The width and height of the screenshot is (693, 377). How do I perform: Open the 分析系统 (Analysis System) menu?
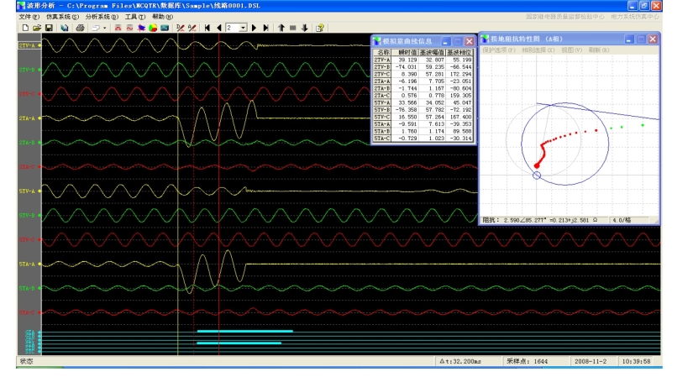coord(102,17)
